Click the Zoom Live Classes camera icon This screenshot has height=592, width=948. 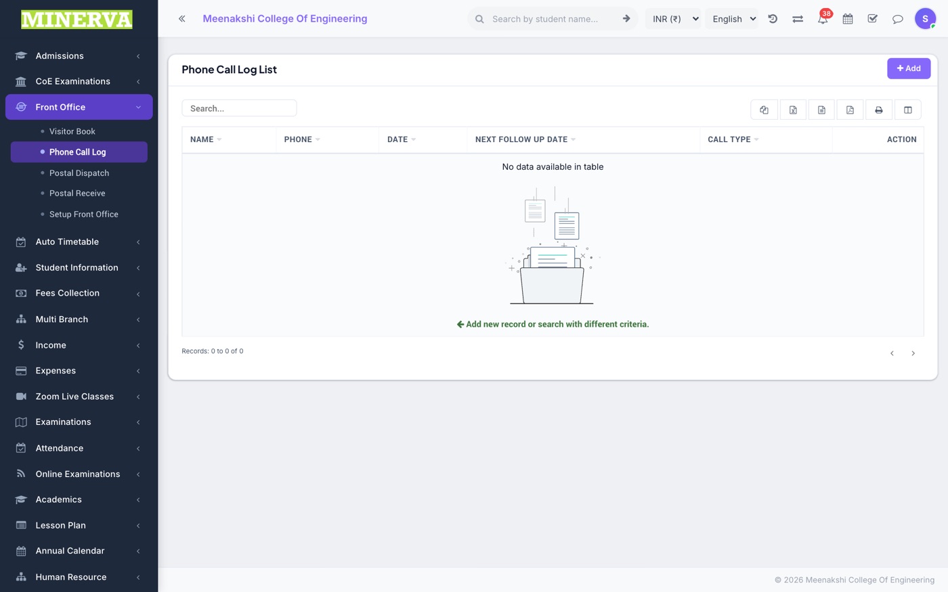(x=21, y=396)
